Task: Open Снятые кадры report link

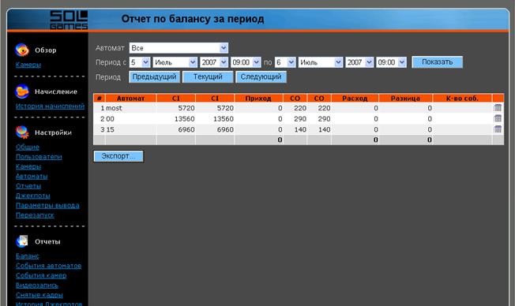Action: tap(39, 295)
